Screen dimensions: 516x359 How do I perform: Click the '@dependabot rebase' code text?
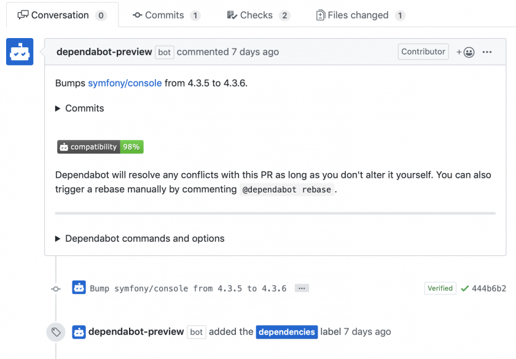click(x=287, y=190)
